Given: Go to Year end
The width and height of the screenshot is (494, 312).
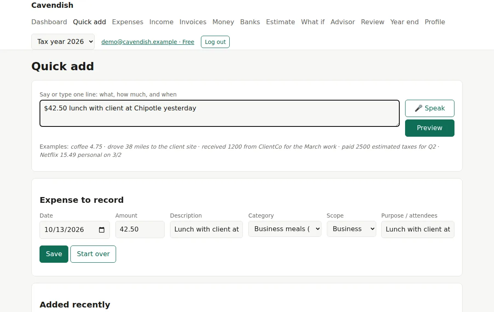Looking at the screenshot, I should 404,22.
